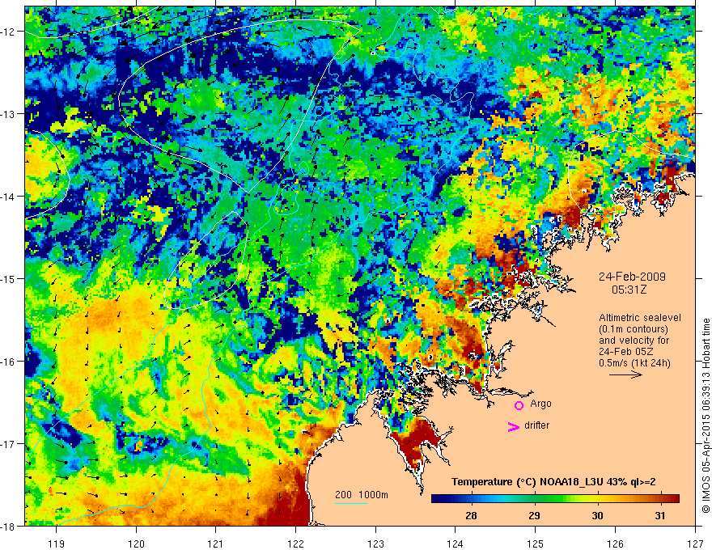Click the colorbar value 28
Image resolution: width=712 pixels, height=550 pixels.
click(472, 515)
